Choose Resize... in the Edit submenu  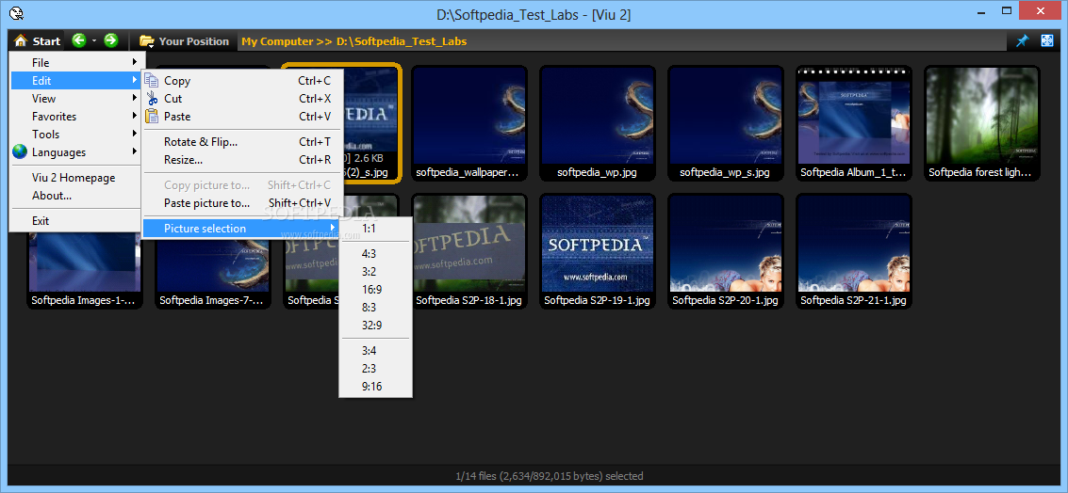coord(241,160)
